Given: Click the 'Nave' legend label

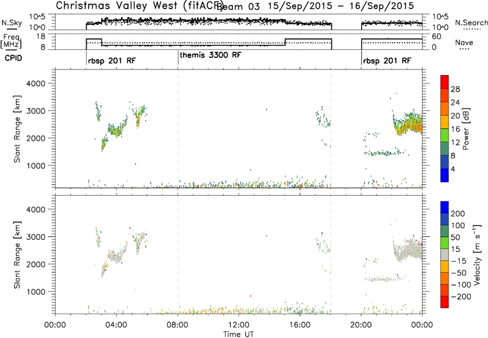Looking at the screenshot, I should (464, 42).
